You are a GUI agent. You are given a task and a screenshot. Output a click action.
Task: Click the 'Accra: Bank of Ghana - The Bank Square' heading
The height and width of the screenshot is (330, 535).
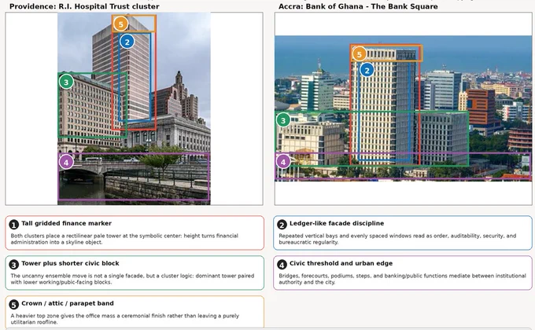358,6
